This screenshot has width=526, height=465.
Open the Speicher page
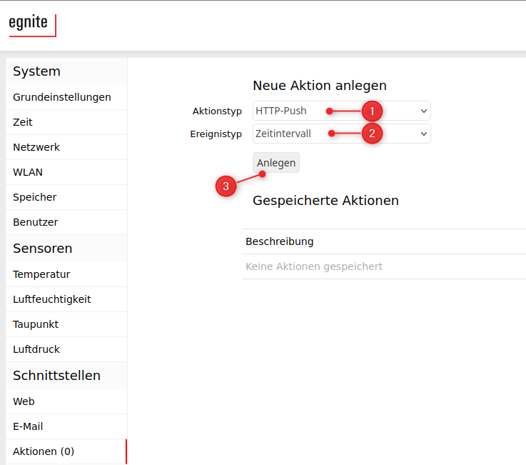pos(35,197)
